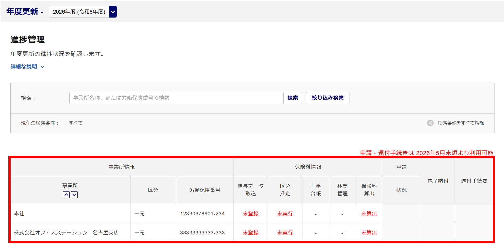Open 未登録 link for 名古屋支店 row
Image resolution: width=504 pixels, height=245 pixels.
click(x=250, y=233)
